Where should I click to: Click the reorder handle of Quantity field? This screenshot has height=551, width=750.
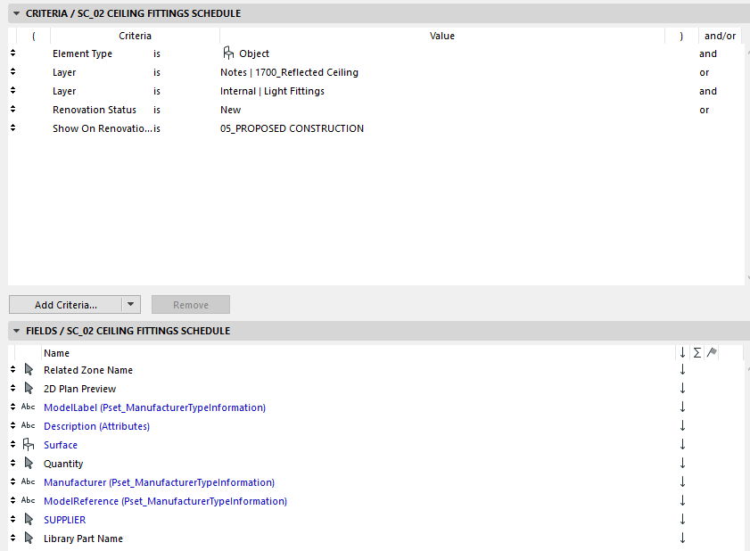[x=12, y=463]
